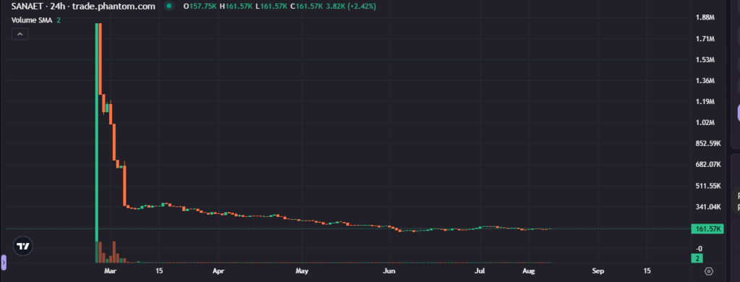
Task: Click the tall green launch candle
Action: click(x=97, y=132)
